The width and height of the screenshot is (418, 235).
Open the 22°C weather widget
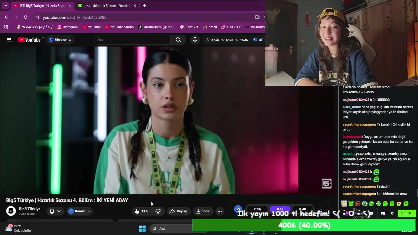(x=18, y=228)
